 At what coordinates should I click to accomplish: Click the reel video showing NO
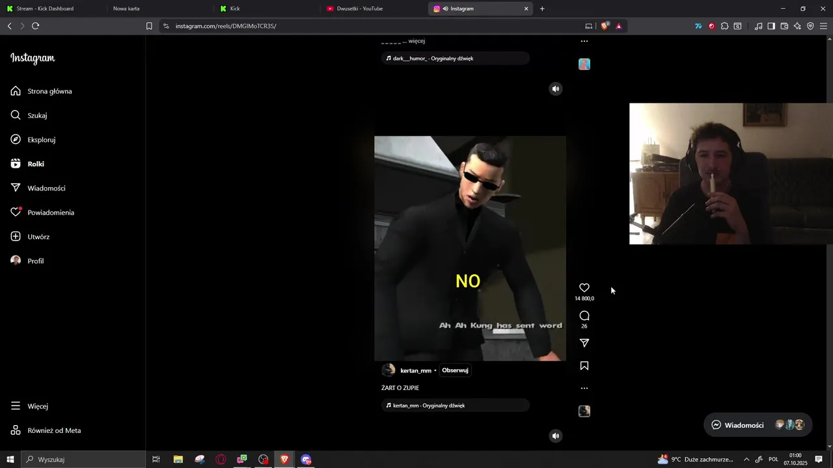click(x=470, y=248)
